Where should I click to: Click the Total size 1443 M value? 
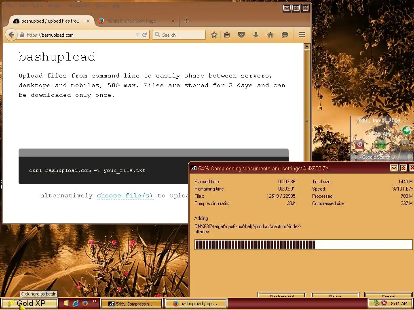click(405, 182)
